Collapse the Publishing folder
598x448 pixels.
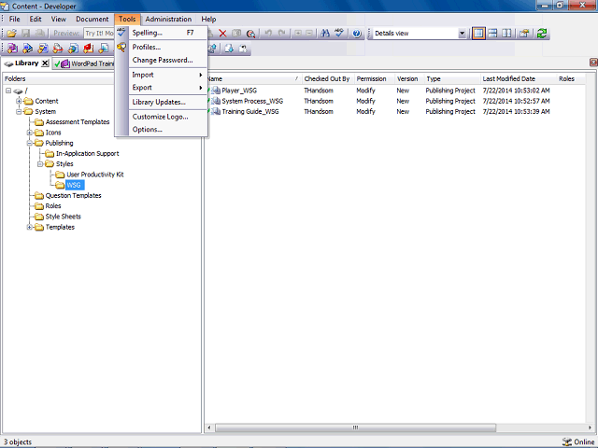pos(29,143)
